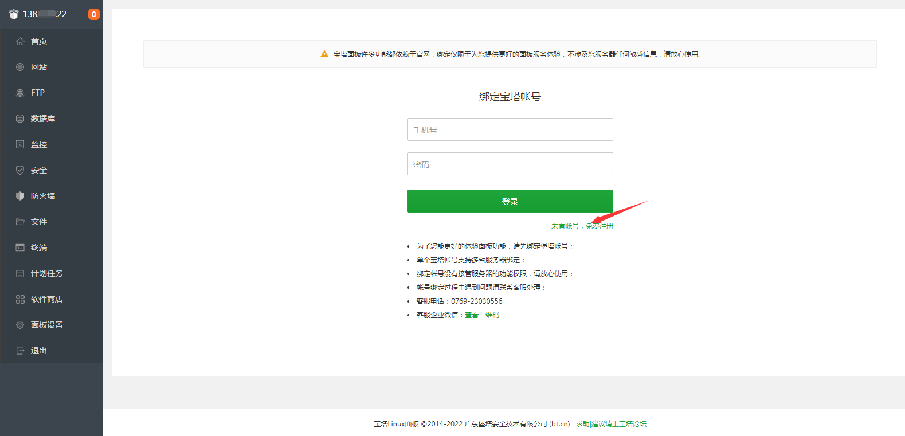Viewport: 905px width, 436px height.
Task: Open the 网站 menu item
Action: click(52, 67)
